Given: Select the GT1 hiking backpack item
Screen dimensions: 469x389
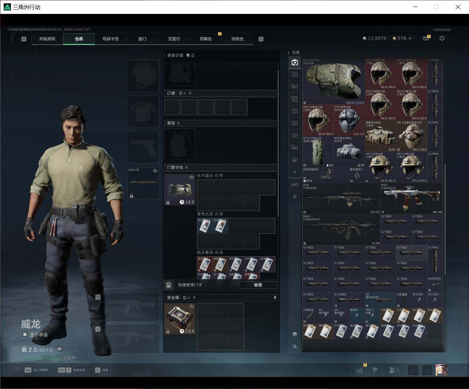Looking at the screenshot, I should tap(318, 152).
